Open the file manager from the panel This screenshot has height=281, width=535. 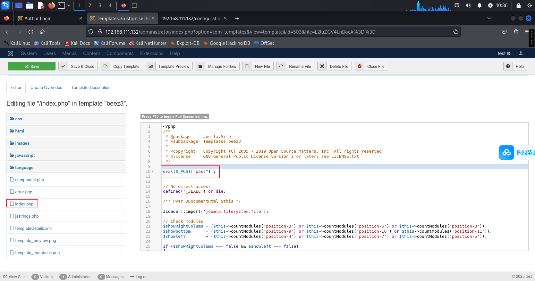click(x=30, y=5)
